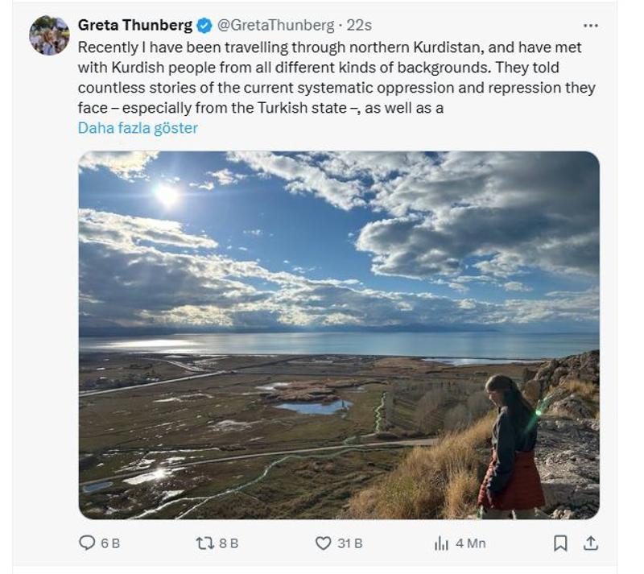
Task: Click the blue verified badge
Action: 205,25
